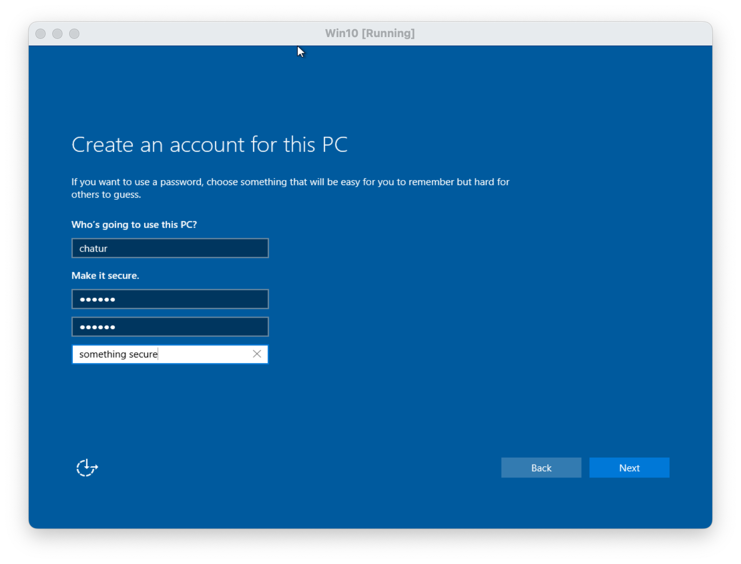Click the 'others to guess.' text line
Image resolution: width=741 pixels, height=564 pixels.
(x=106, y=195)
